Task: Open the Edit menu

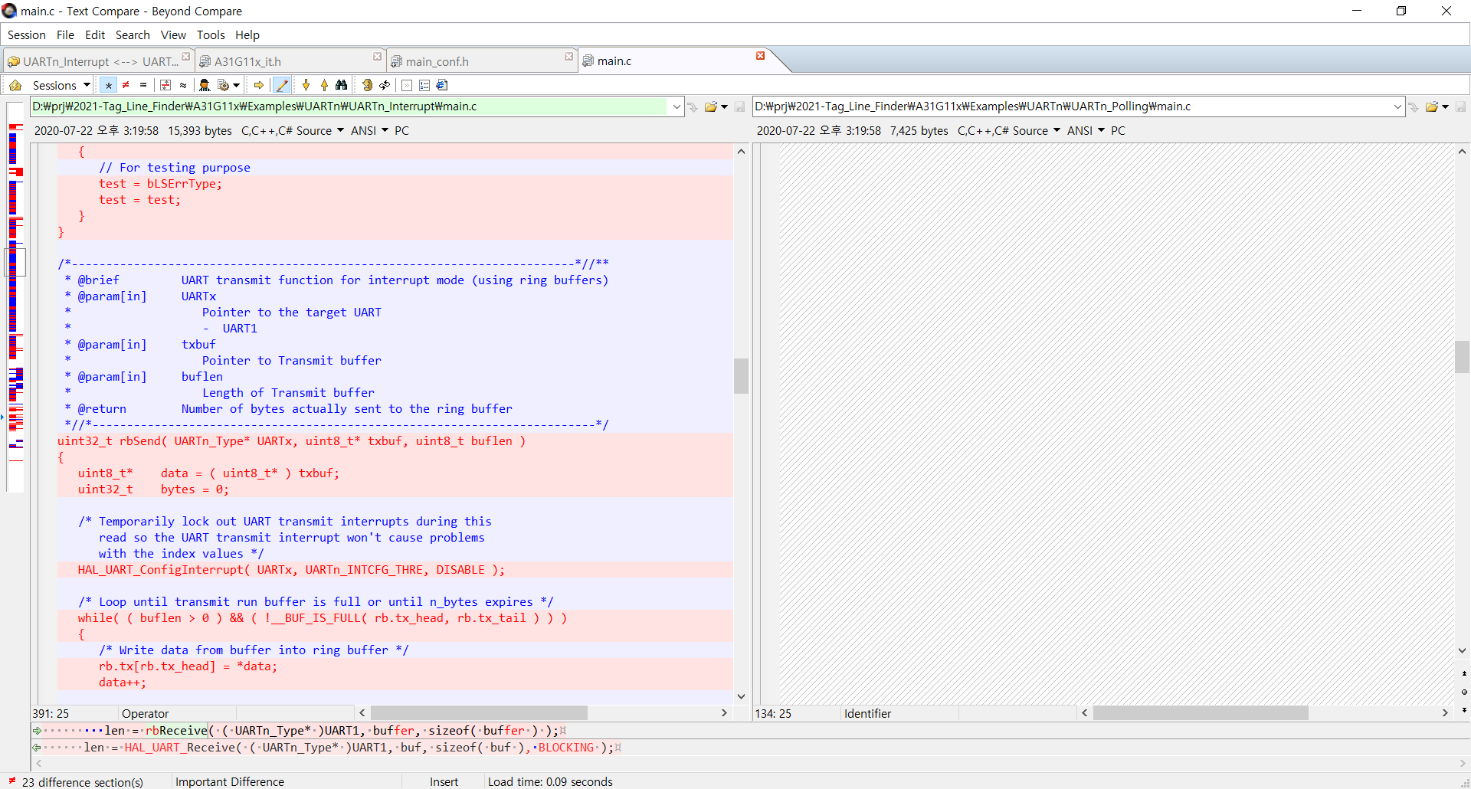Action: (95, 34)
